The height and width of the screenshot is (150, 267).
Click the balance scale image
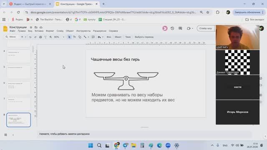126,81
